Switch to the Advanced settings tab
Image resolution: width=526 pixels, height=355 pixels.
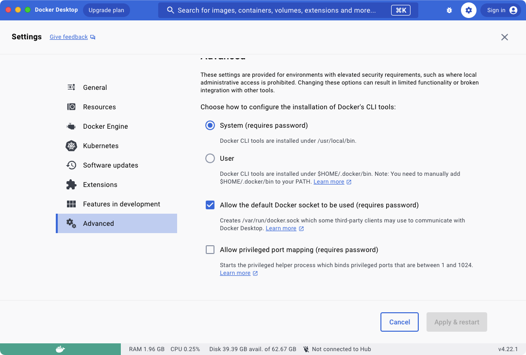click(x=99, y=223)
